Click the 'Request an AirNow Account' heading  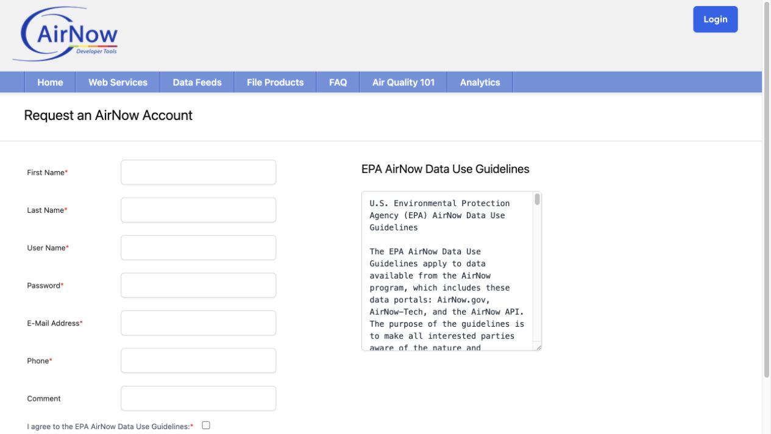click(x=108, y=115)
